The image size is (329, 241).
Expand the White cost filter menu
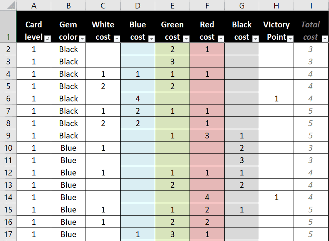(x=117, y=39)
